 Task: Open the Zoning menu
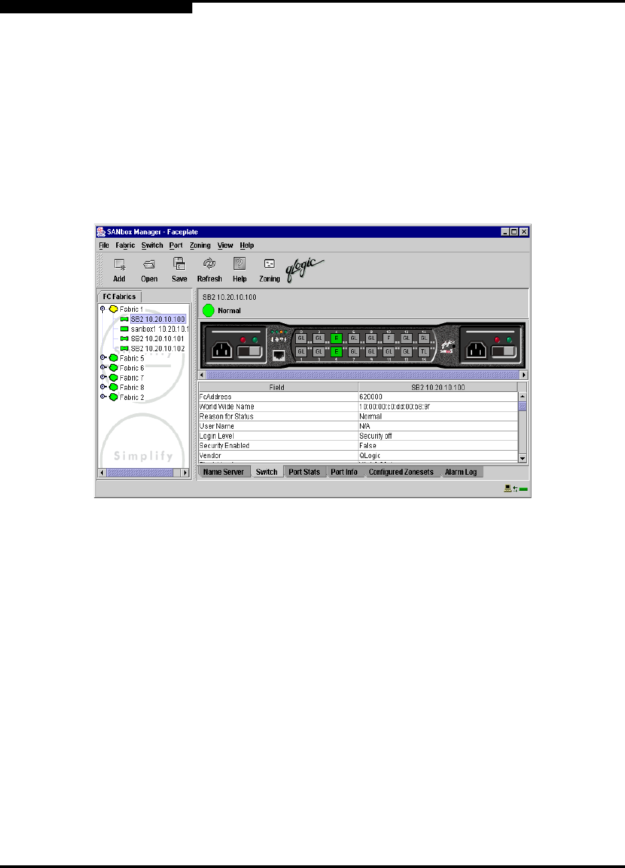200,246
